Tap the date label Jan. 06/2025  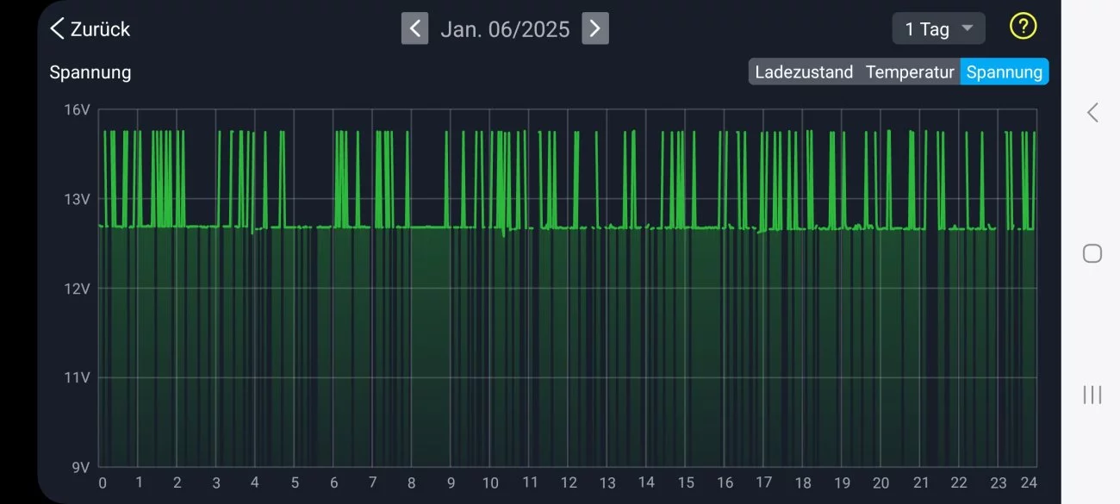point(505,29)
